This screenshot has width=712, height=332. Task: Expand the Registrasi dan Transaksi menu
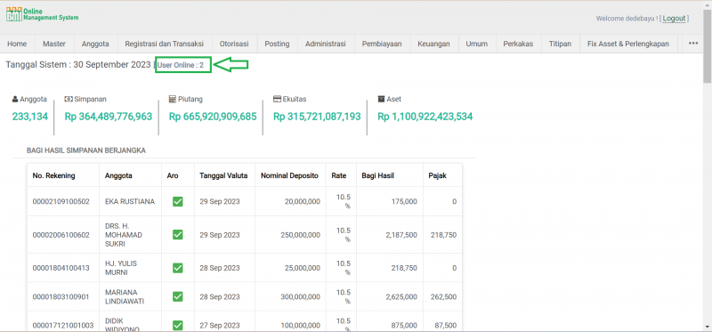tap(165, 44)
